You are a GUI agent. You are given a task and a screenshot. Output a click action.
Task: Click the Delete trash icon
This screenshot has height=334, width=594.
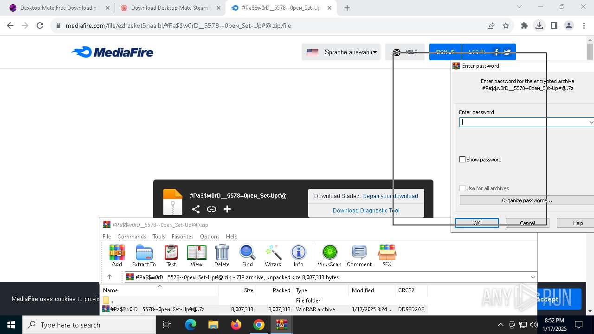222,256
